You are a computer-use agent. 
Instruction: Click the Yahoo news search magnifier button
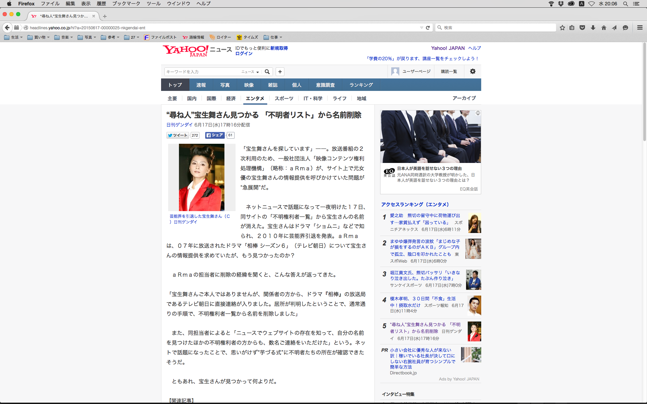[267, 72]
